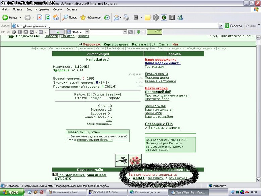This screenshot has width=261, height=196.
Task: Open the Mail envelope icon
Action: 116,17
